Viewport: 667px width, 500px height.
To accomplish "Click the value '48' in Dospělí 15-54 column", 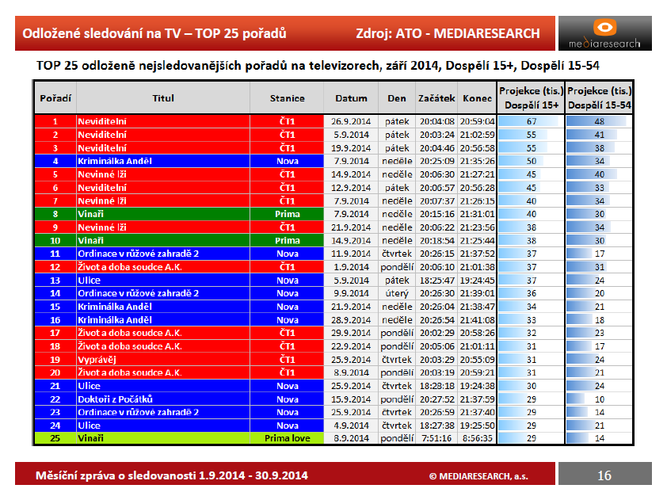I will [600, 121].
